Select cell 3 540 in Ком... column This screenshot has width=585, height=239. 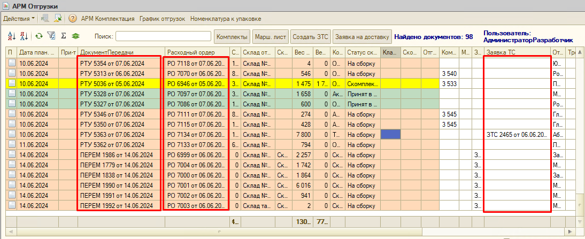coord(450,73)
